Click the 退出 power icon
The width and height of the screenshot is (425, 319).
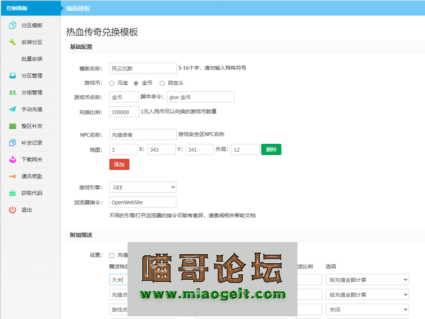click(12, 210)
